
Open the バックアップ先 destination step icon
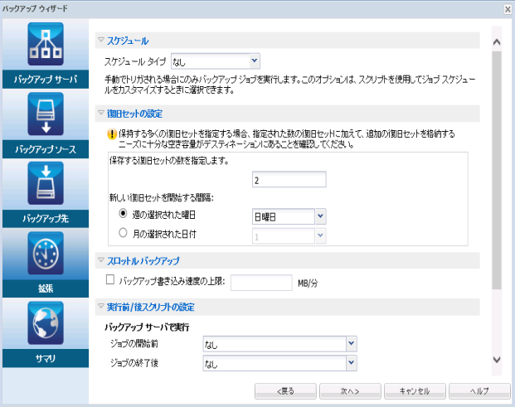(x=46, y=183)
